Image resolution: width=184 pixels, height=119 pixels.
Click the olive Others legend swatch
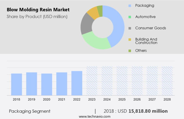[130, 51]
